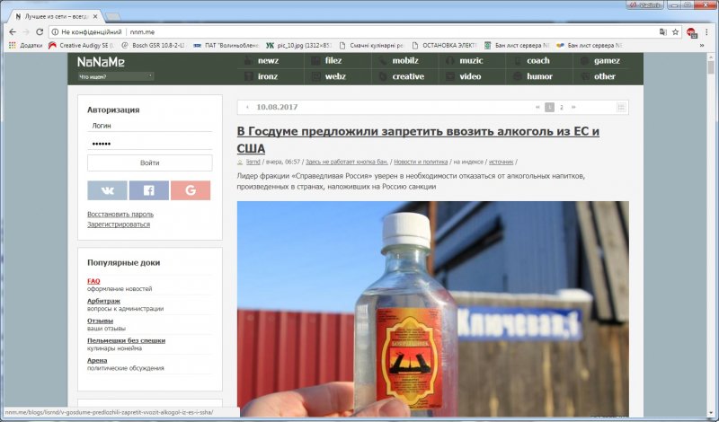This screenshot has width=719, height=422.
Task: Open the ПАТ Волиньобленерго bookmark
Action: (x=226, y=46)
